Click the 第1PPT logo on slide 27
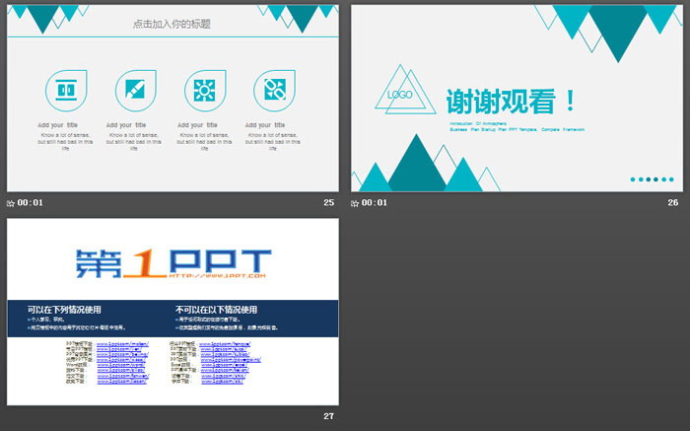The image size is (690, 431). [x=172, y=263]
